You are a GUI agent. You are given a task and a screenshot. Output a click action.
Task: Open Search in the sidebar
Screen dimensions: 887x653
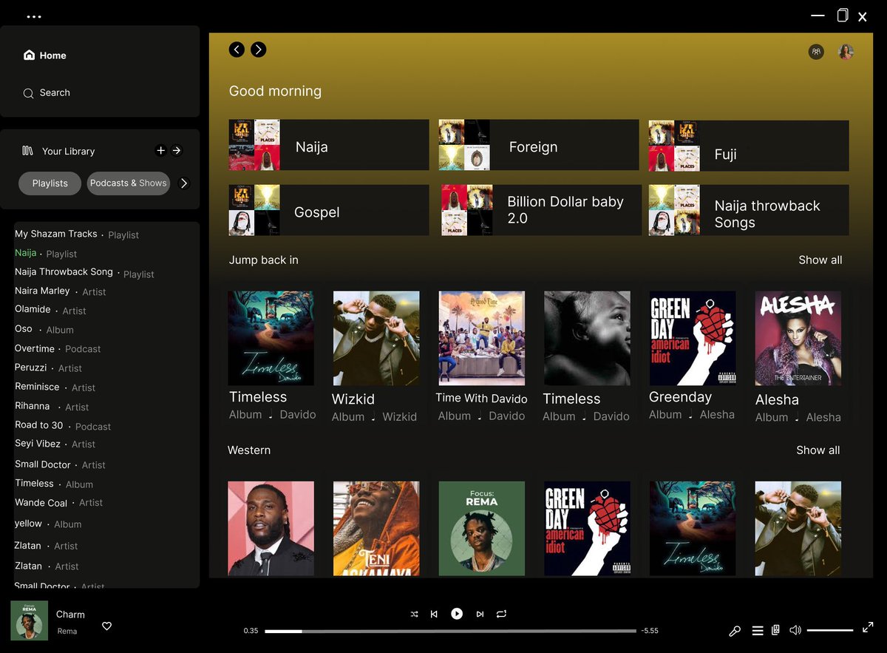point(47,93)
